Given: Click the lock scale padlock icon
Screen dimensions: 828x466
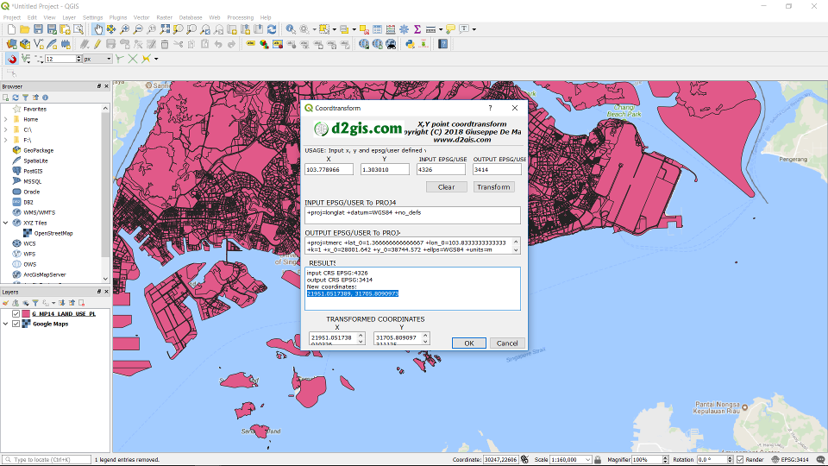Looking at the screenshot, I should (599, 460).
